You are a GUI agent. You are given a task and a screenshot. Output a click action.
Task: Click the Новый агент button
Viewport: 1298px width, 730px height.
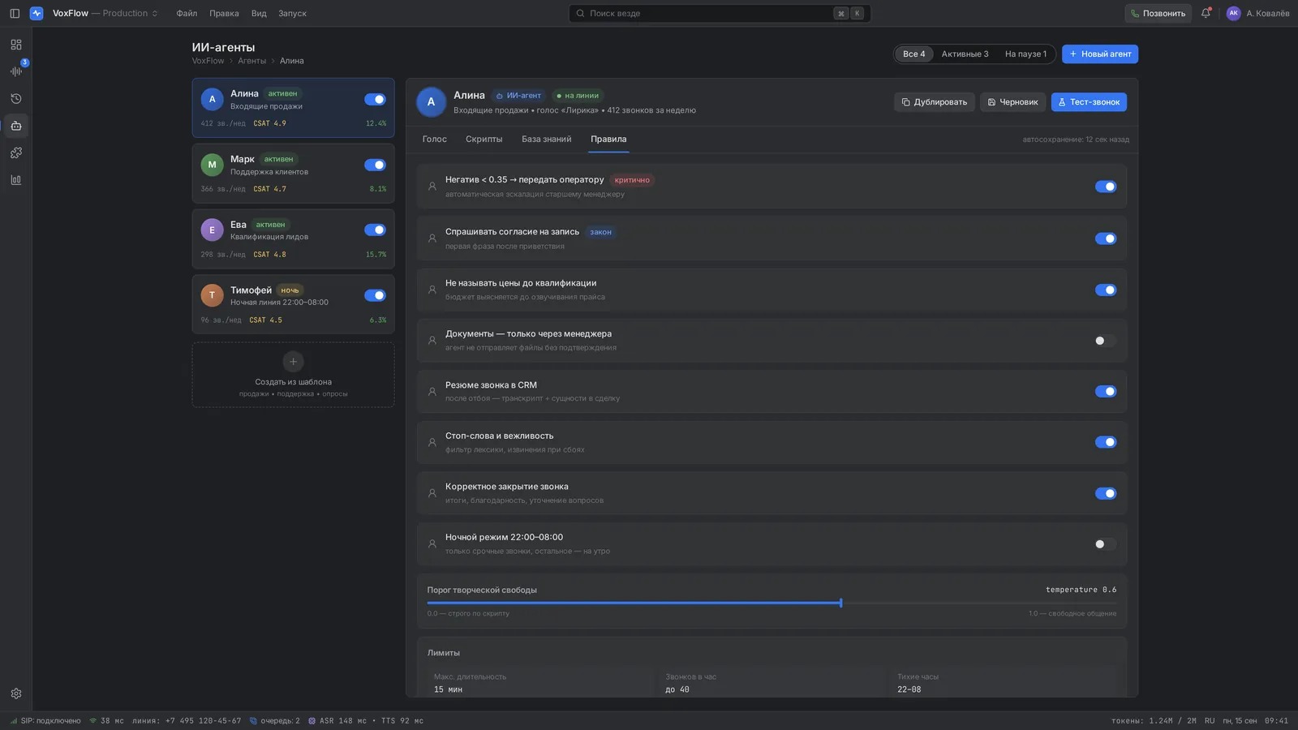1100,54
